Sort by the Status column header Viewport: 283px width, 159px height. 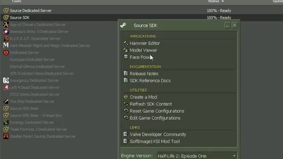(214, 1)
